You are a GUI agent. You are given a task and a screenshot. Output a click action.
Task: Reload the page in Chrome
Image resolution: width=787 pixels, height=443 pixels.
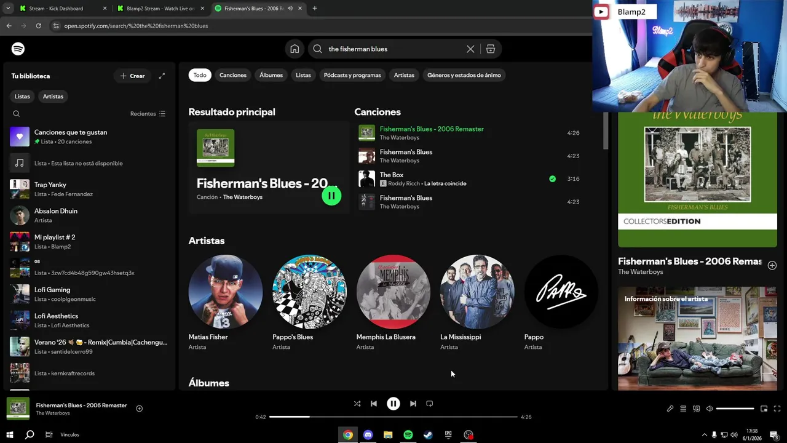(x=38, y=26)
